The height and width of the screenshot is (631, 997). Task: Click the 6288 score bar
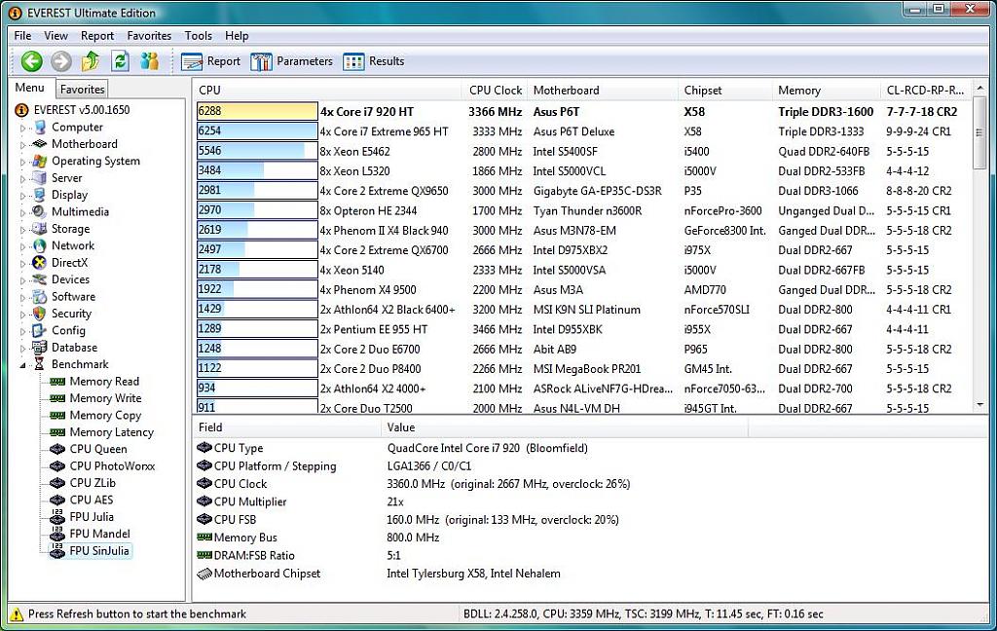tap(257, 111)
